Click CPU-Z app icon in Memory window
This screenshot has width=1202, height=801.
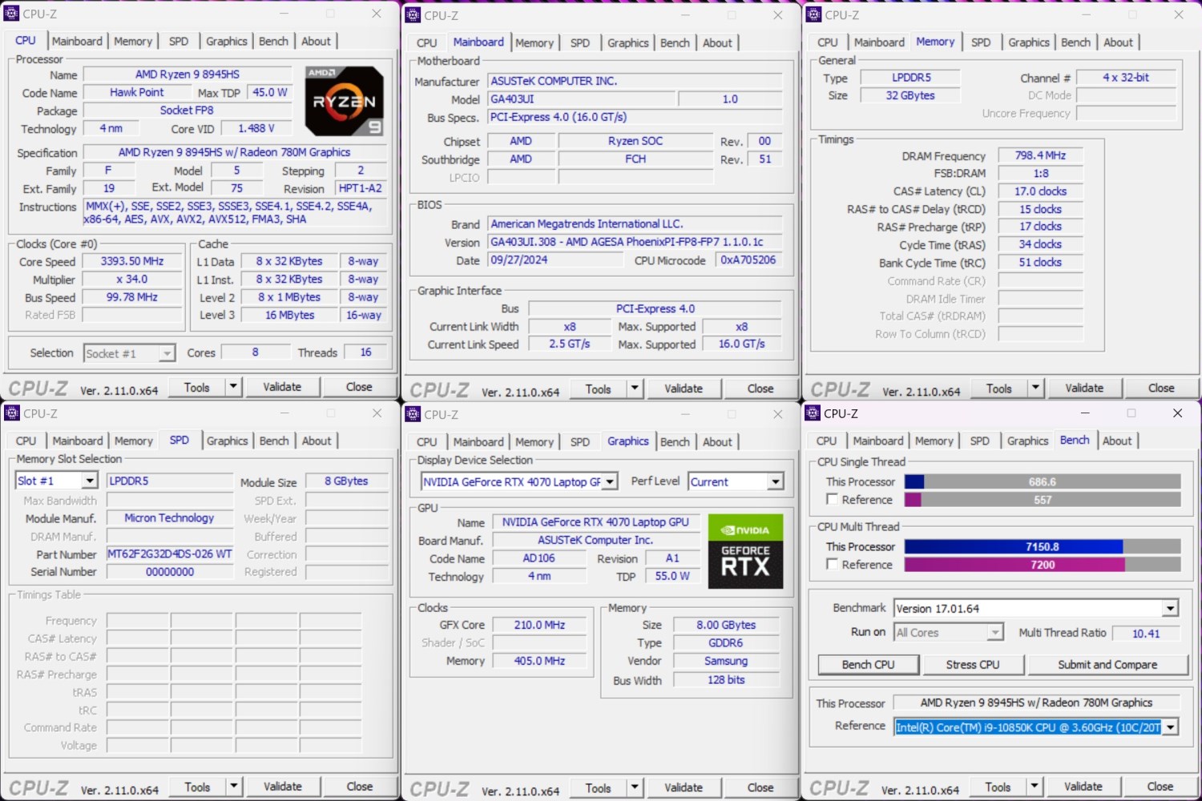(x=813, y=14)
